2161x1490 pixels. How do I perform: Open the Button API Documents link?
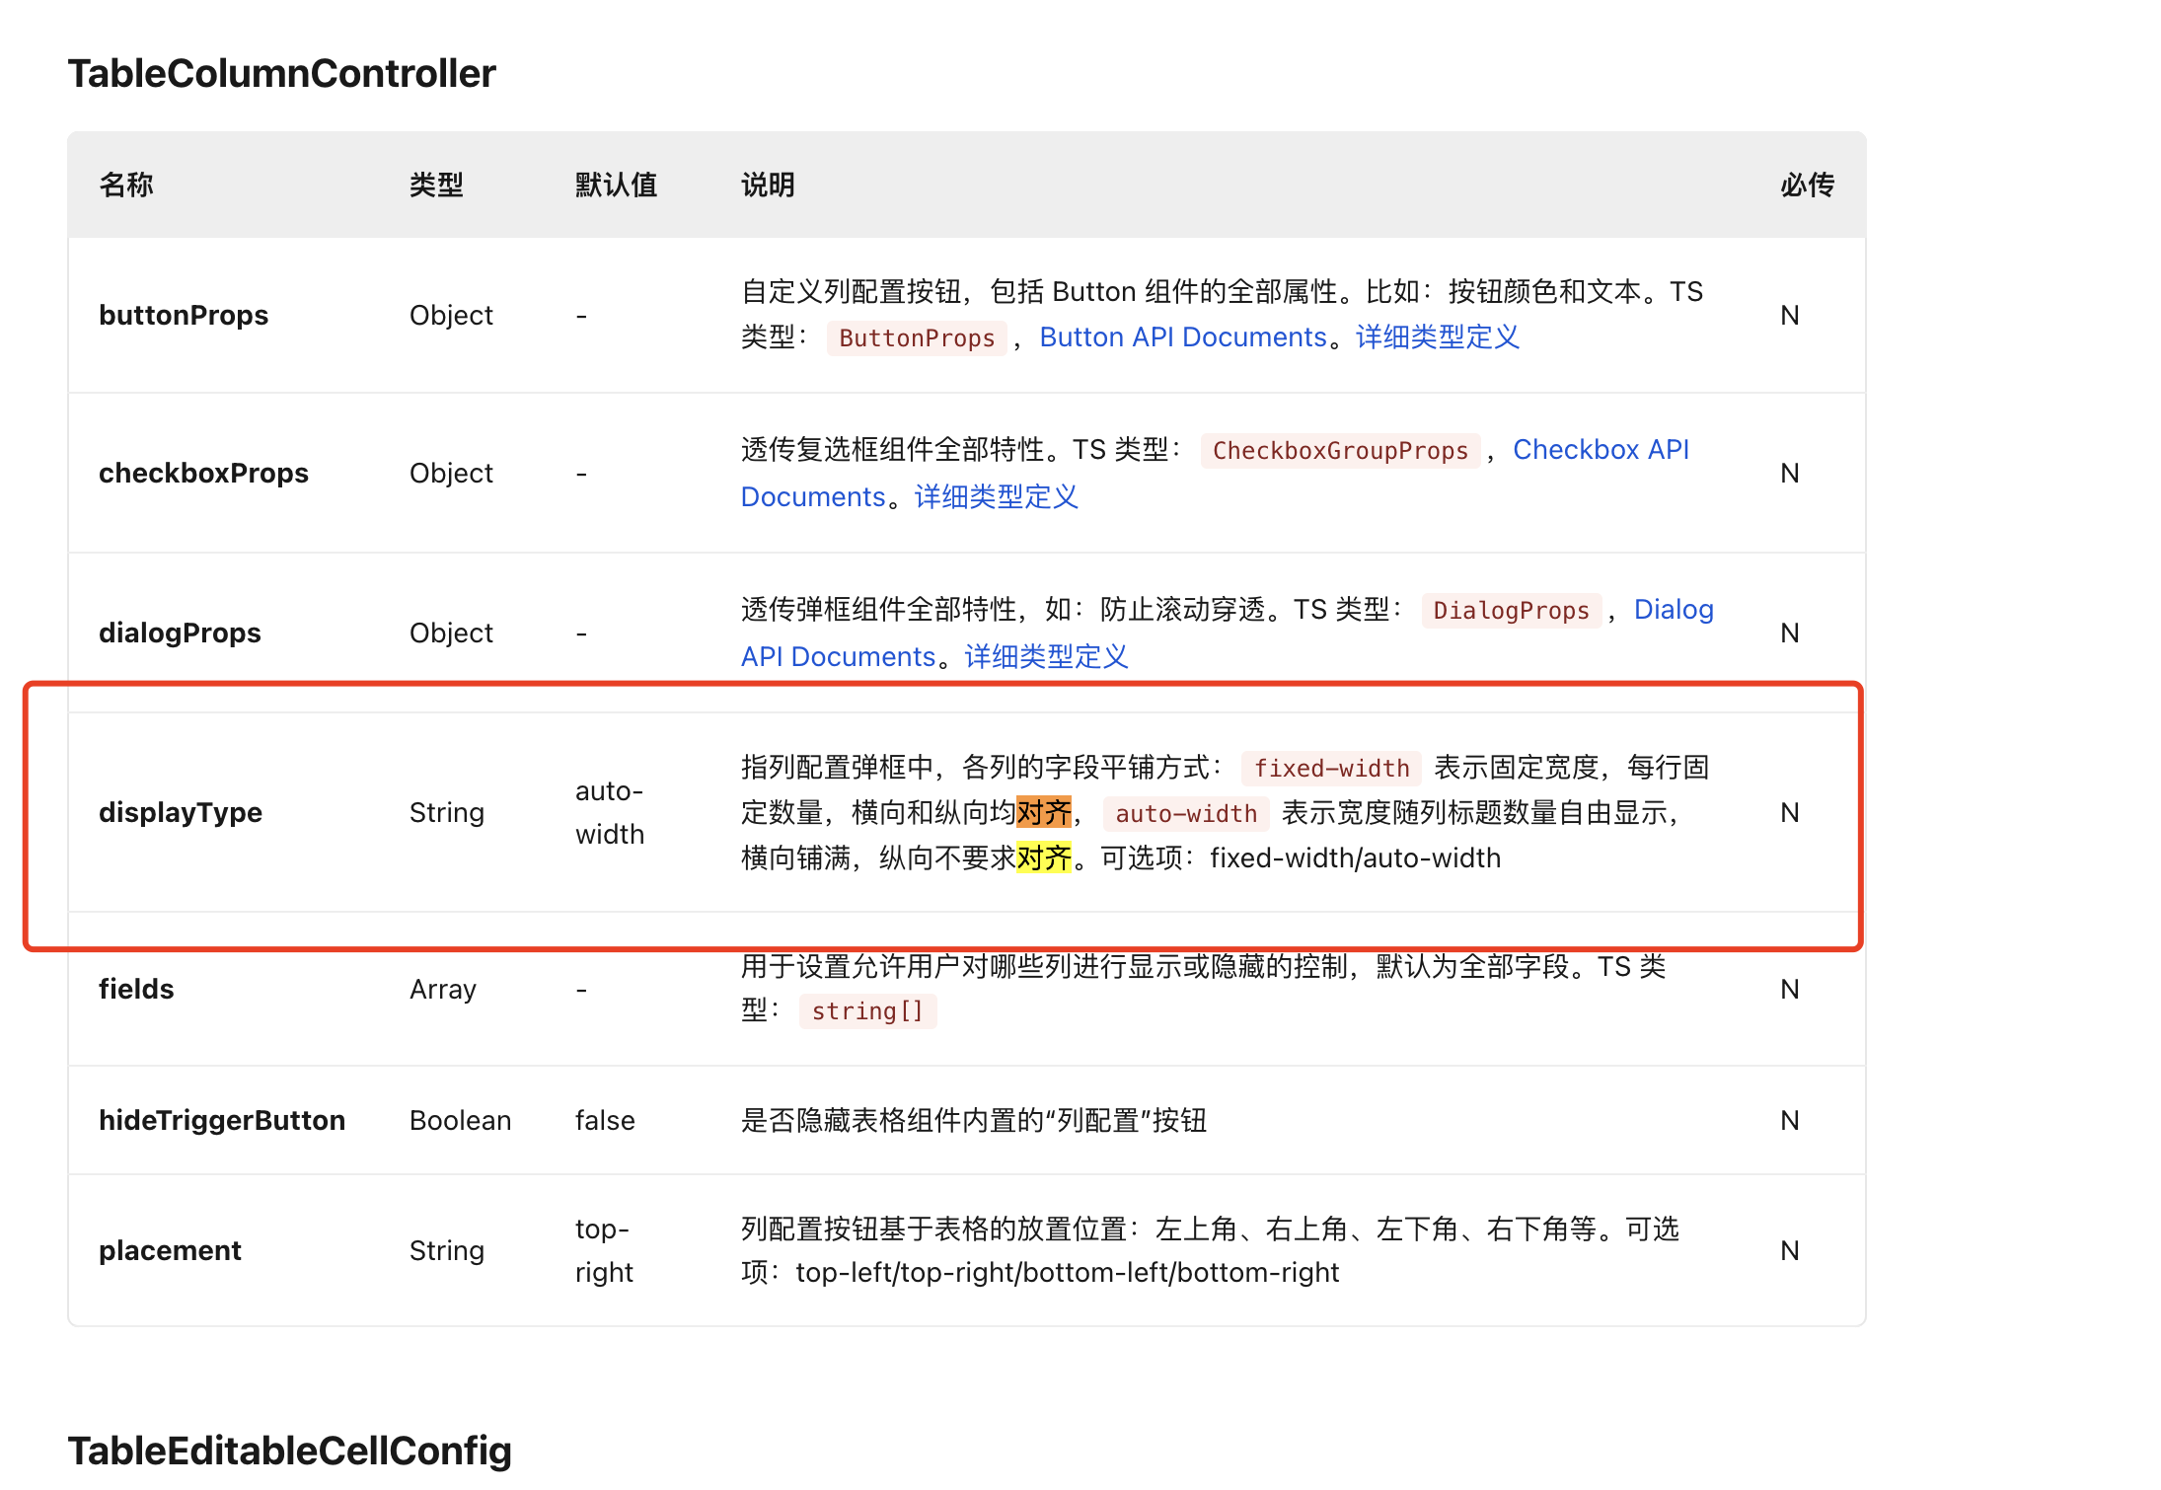[x=1182, y=336]
